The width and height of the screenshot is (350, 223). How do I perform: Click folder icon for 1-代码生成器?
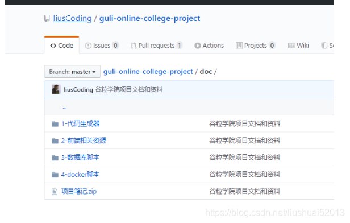point(55,124)
